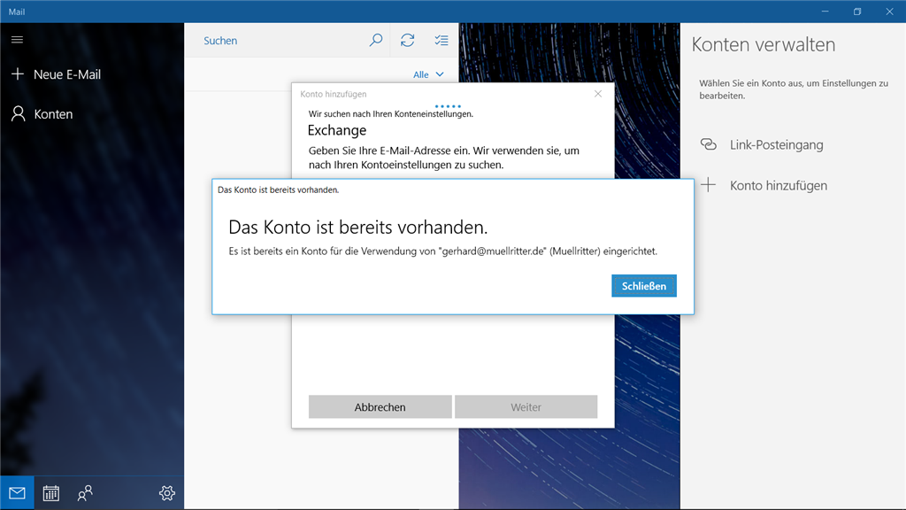Click the plus icon for Neue E-Mail
This screenshot has width=906, height=510.
18,74
